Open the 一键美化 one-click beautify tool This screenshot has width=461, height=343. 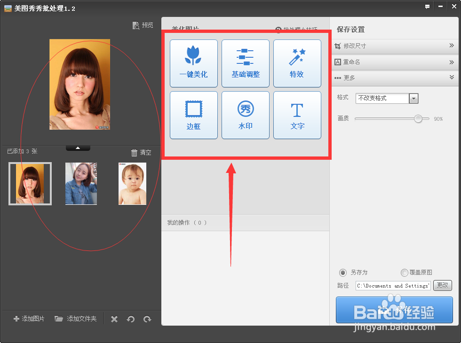tap(194, 63)
